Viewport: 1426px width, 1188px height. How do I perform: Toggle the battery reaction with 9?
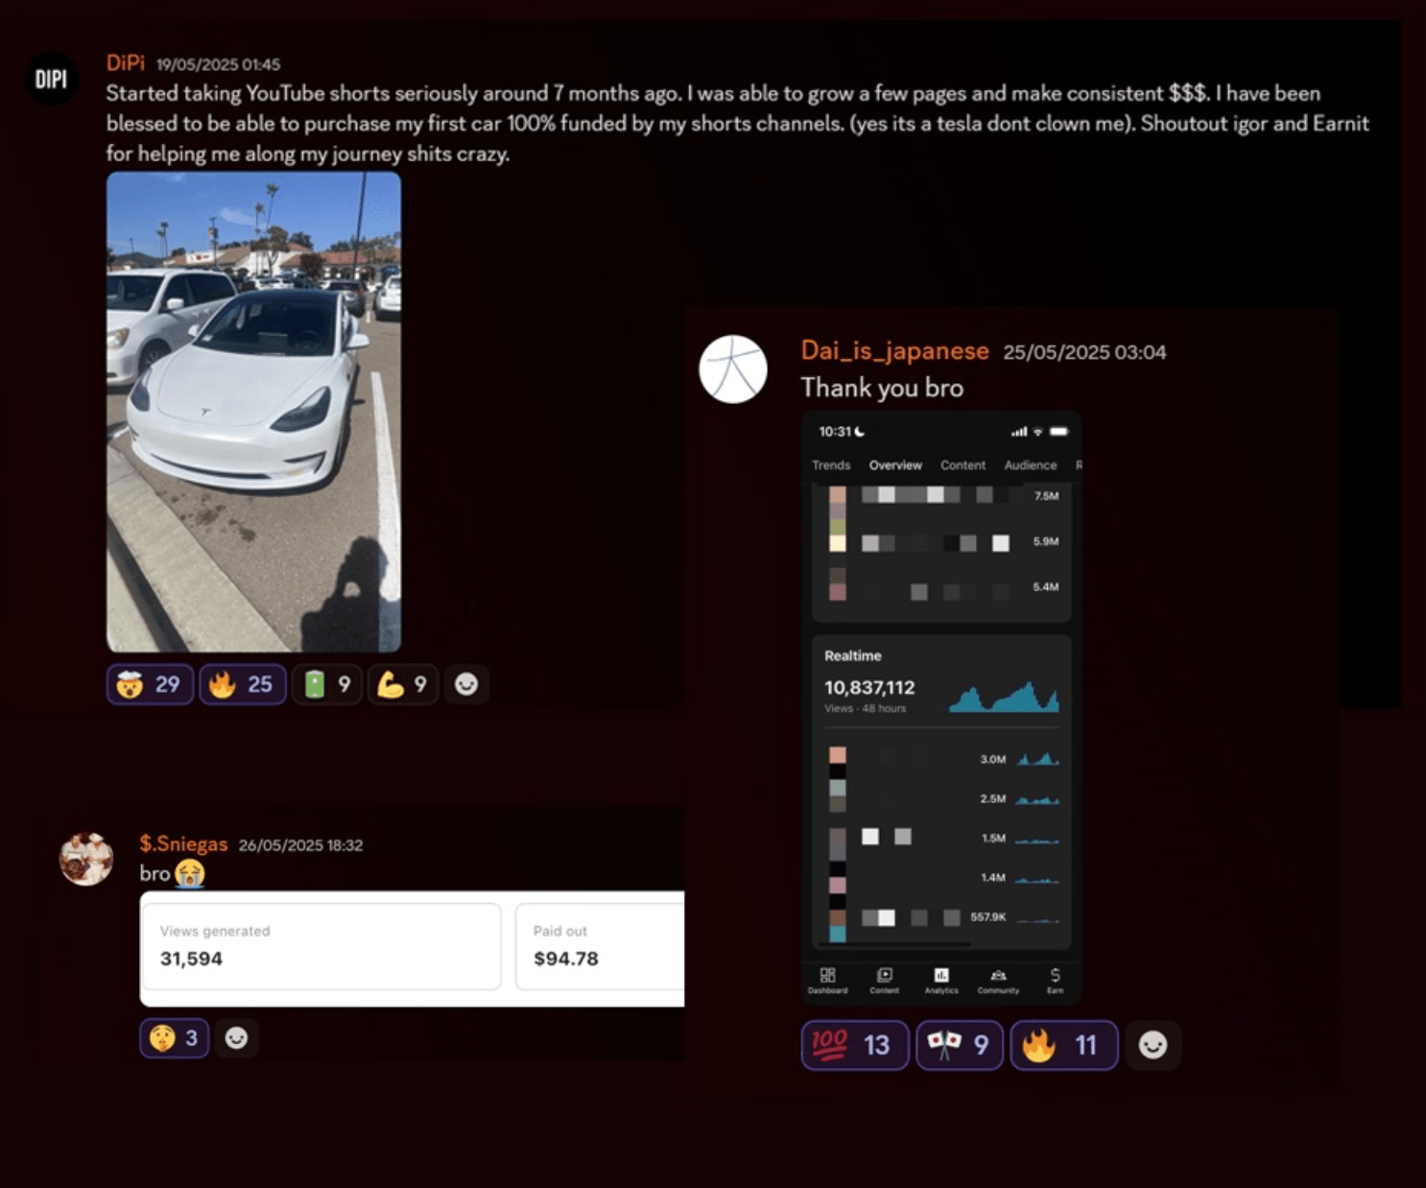click(327, 684)
